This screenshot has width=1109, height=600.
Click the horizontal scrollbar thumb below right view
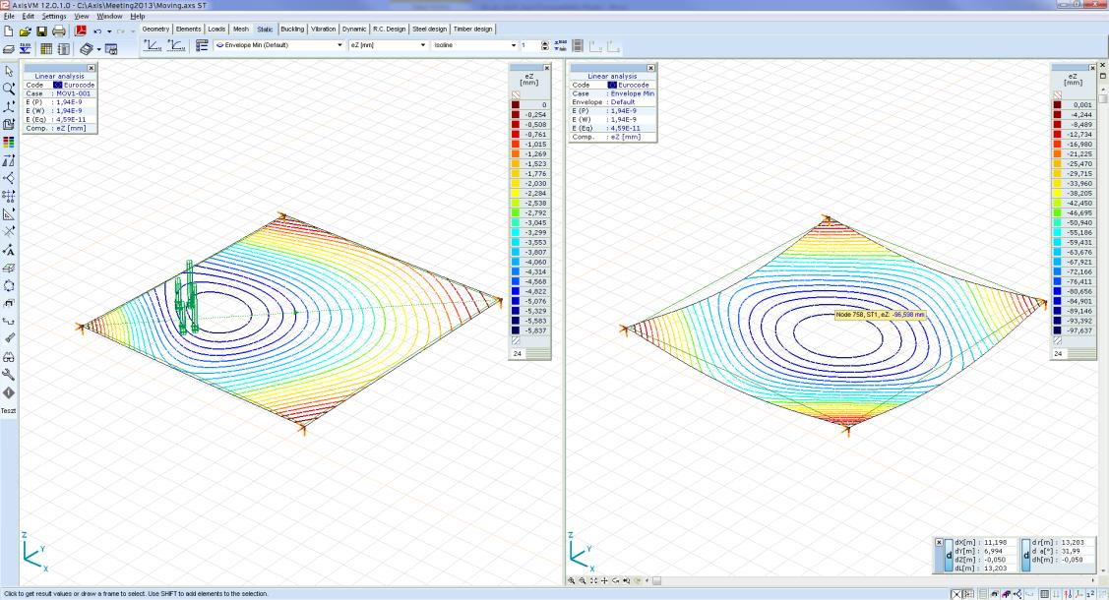[x=656, y=581]
